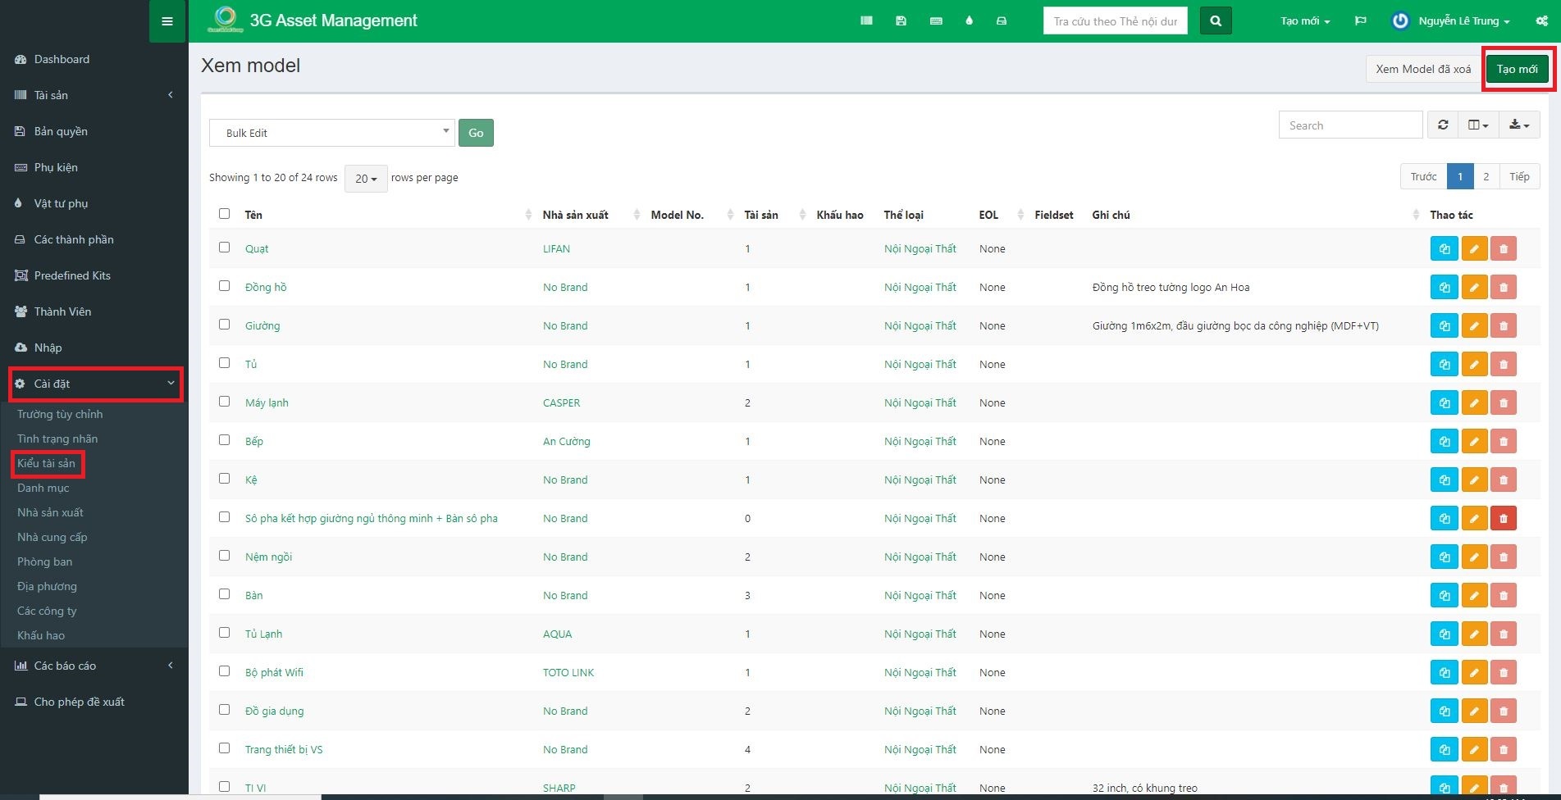Click the refresh table icon
The width and height of the screenshot is (1561, 800).
(1443, 125)
